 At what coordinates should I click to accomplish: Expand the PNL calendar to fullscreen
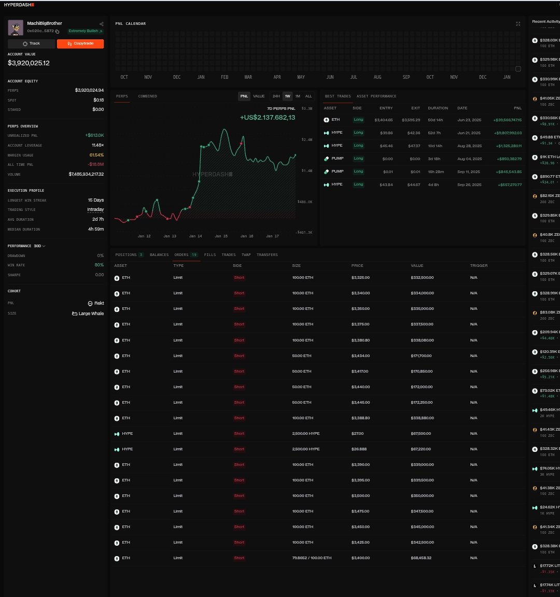pyautogui.click(x=518, y=24)
